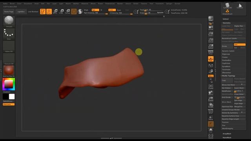
Task: Click the Zoom document magnifier icon
Action: click(211, 34)
